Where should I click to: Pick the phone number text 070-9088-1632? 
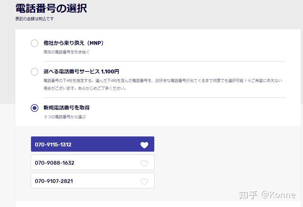pyautogui.click(x=55, y=163)
